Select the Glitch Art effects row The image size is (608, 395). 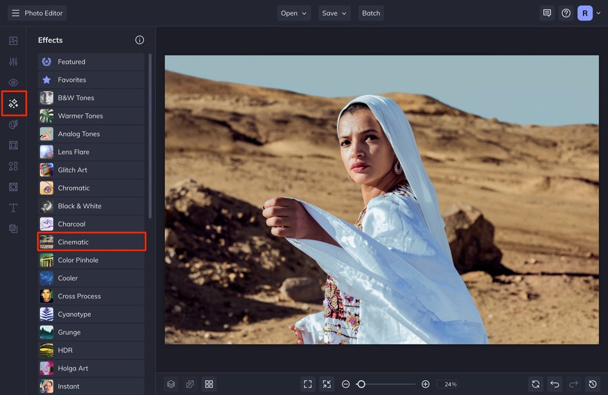91,170
